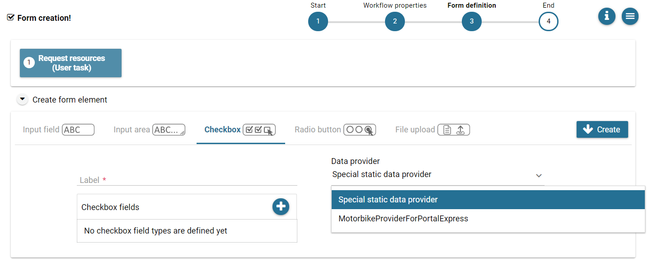Image resolution: width=648 pixels, height=262 pixels.
Task: Go to step 2 Workflow properties
Action: (395, 21)
